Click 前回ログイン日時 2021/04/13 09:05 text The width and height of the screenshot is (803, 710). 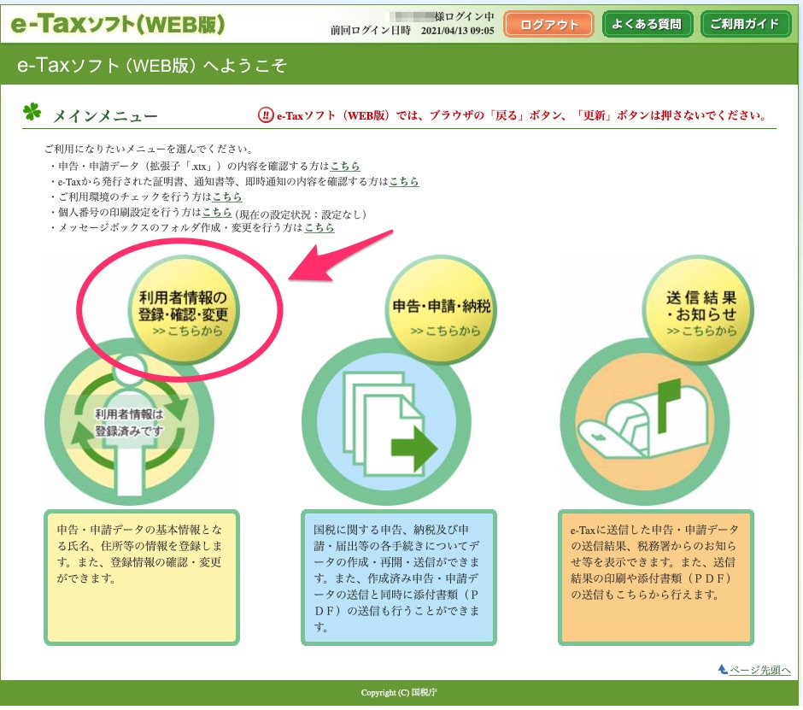(x=413, y=31)
